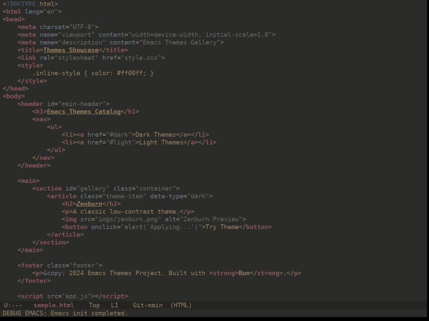This screenshot has width=429, height=321.
Task: Click the Git-main indicator in mode line
Action: pos(148,305)
